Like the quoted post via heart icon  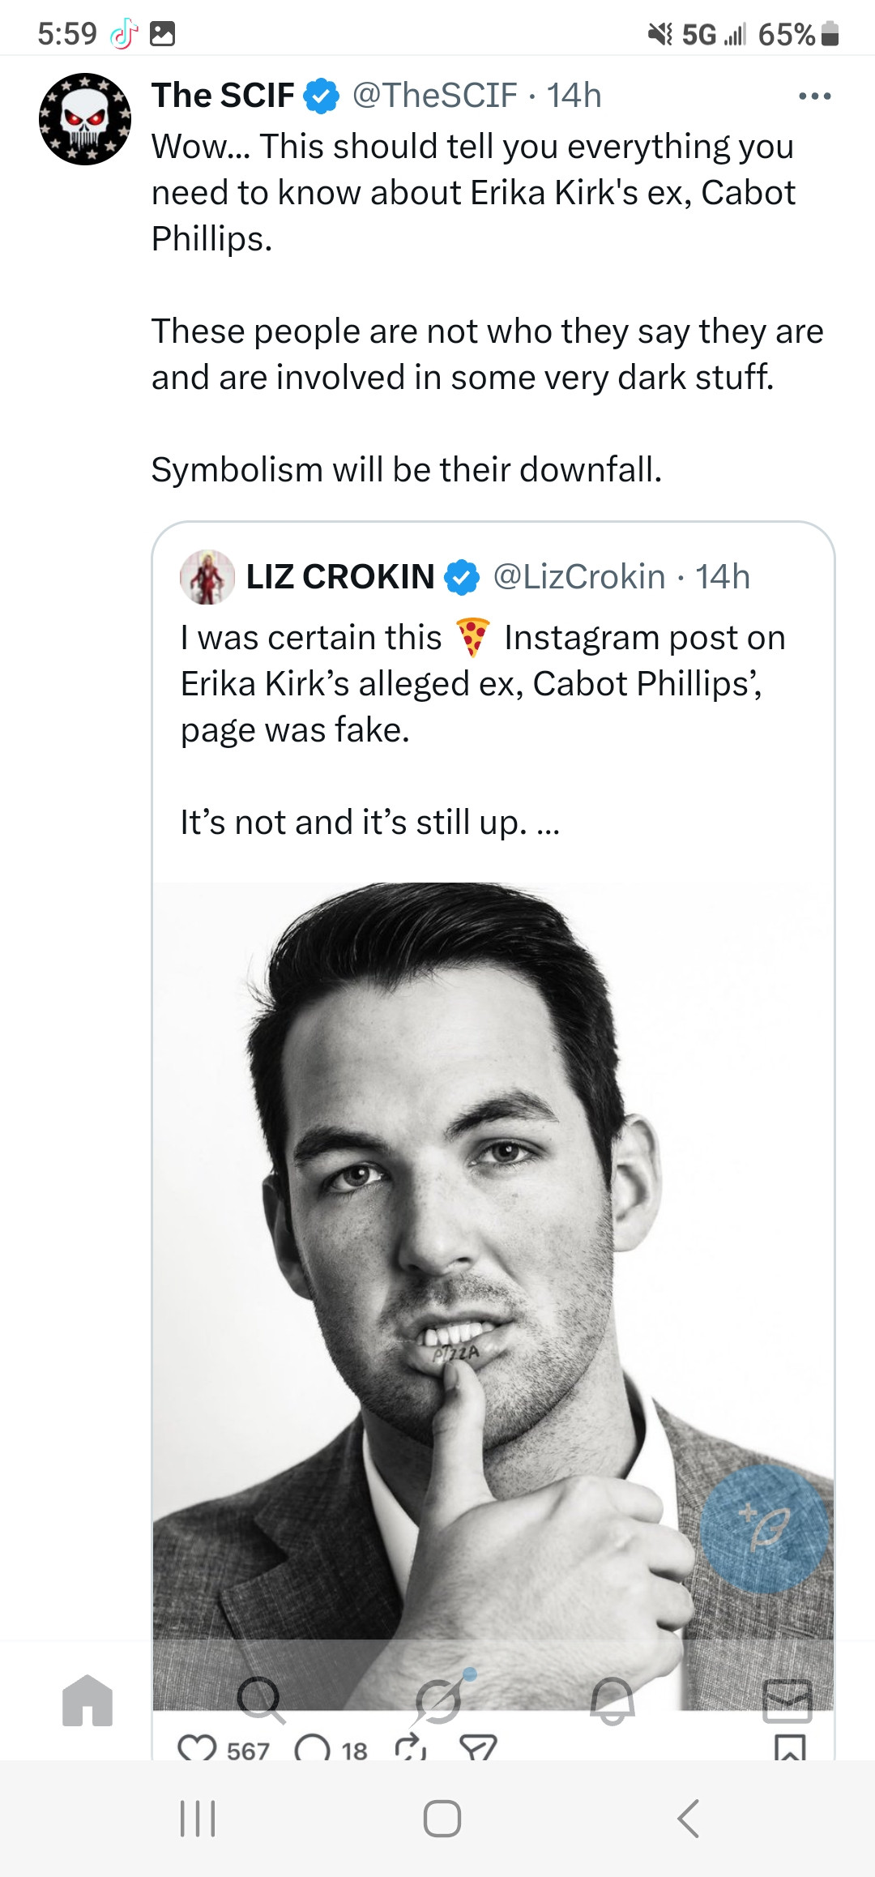(197, 1749)
